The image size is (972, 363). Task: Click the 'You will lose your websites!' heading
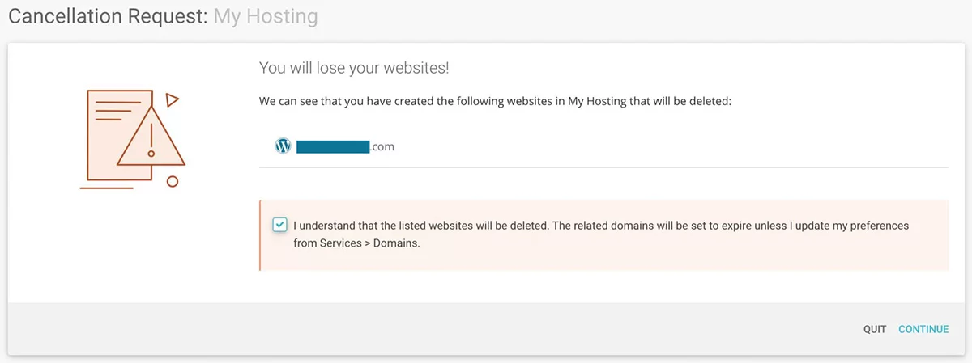point(354,68)
